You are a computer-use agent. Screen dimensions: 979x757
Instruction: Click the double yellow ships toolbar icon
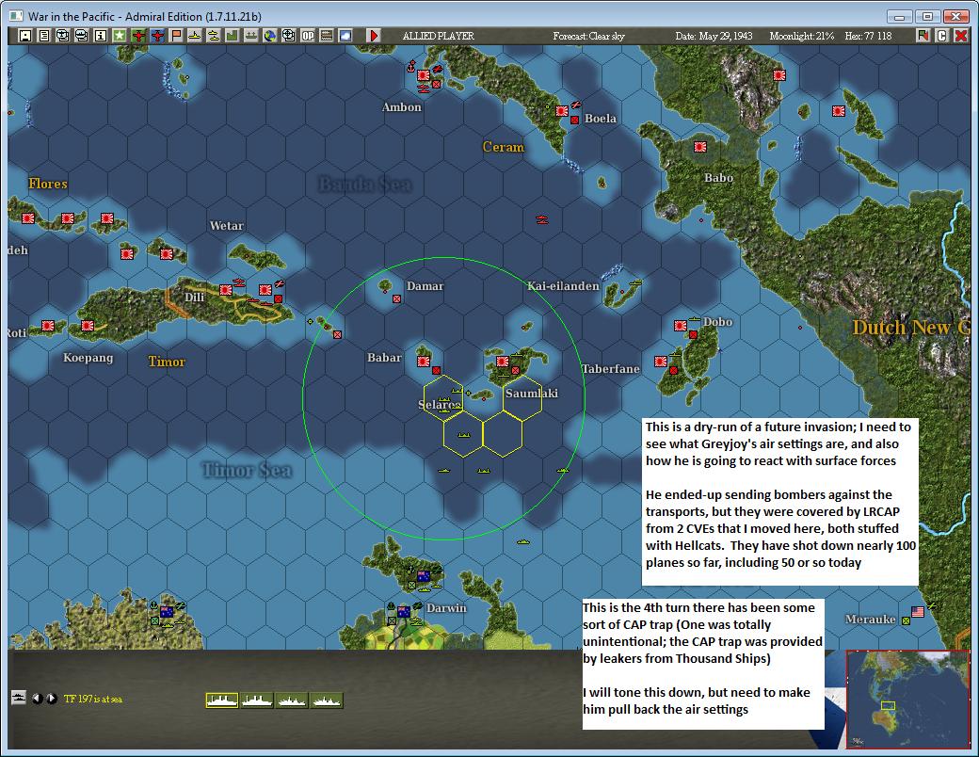tap(214, 36)
